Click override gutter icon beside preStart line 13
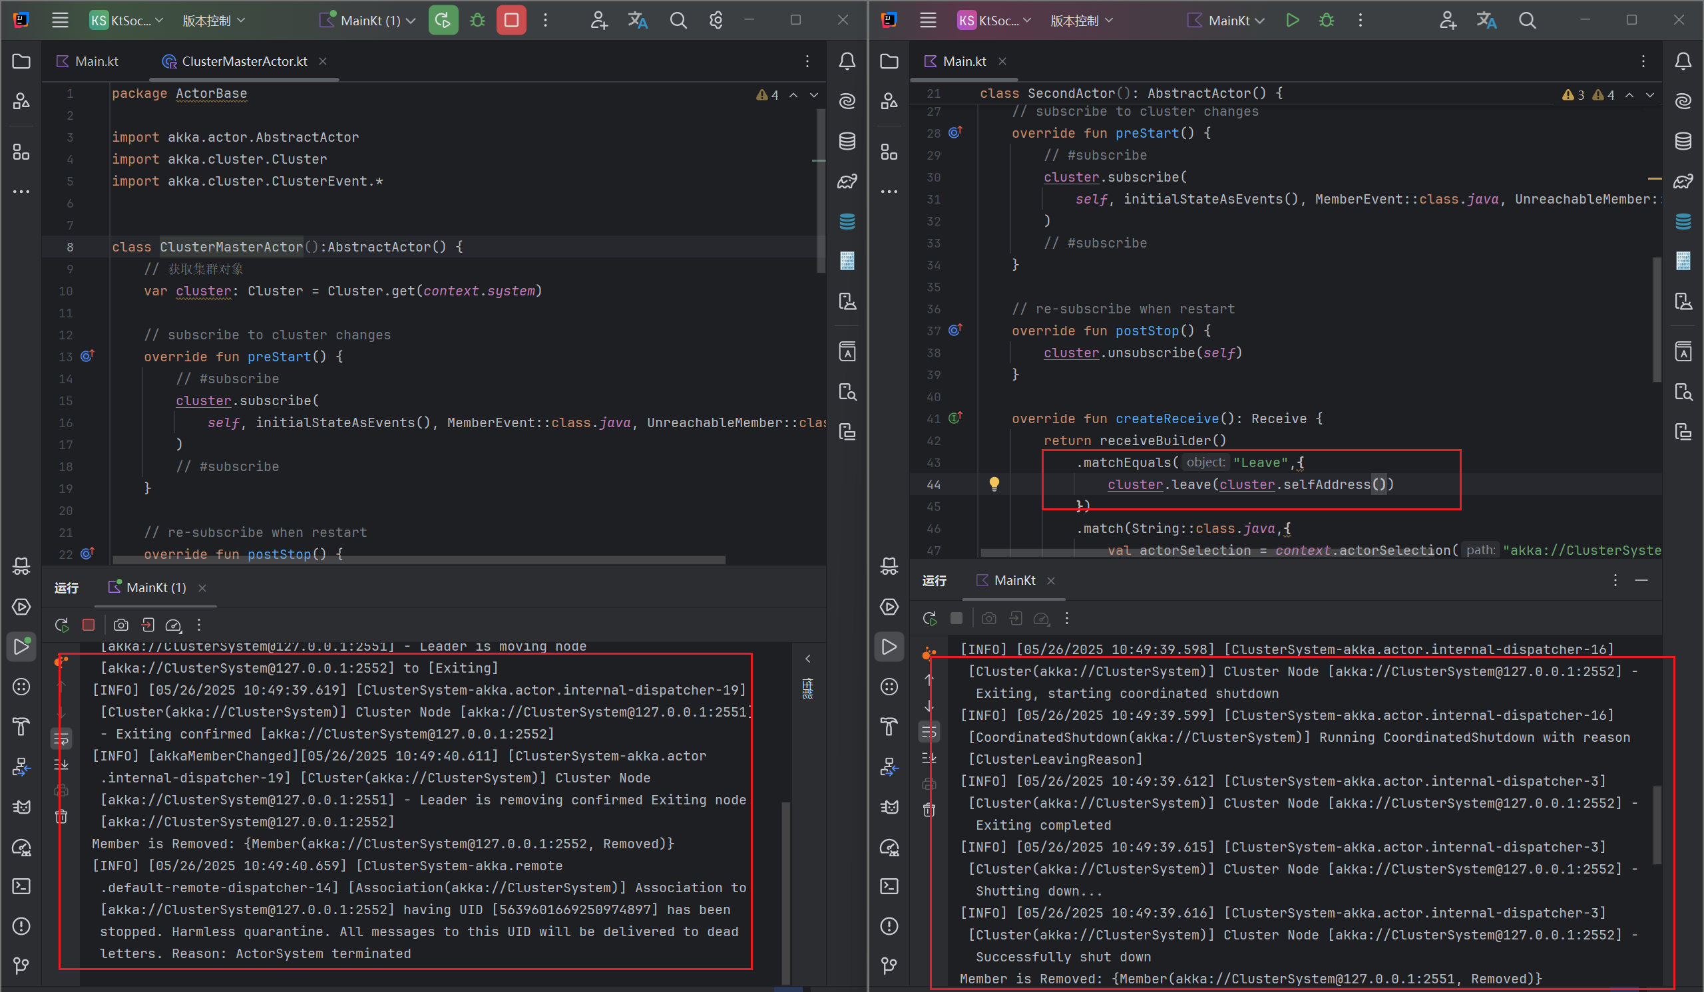The width and height of the screenshot is (1704, 992). 87,355
